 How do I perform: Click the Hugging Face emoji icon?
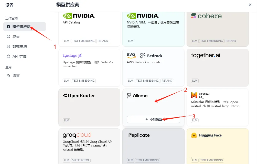tap(194, 135)
